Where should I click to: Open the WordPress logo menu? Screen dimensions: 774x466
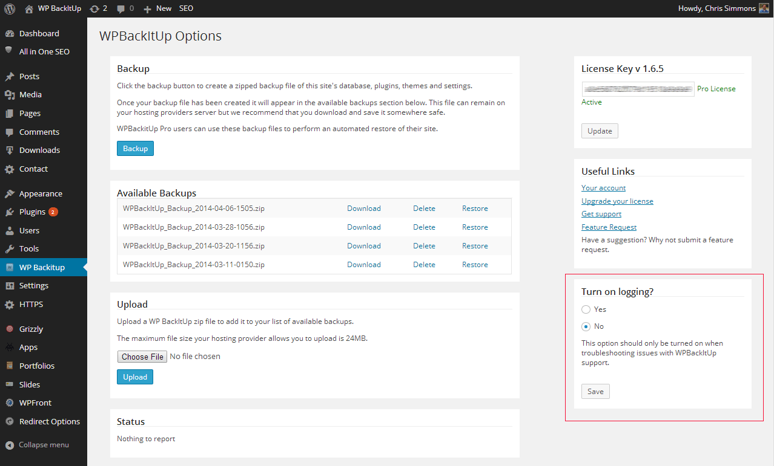click(10, 8)
